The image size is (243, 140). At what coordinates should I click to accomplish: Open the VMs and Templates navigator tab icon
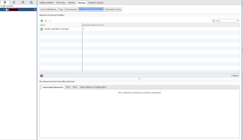tap(14, 2)
